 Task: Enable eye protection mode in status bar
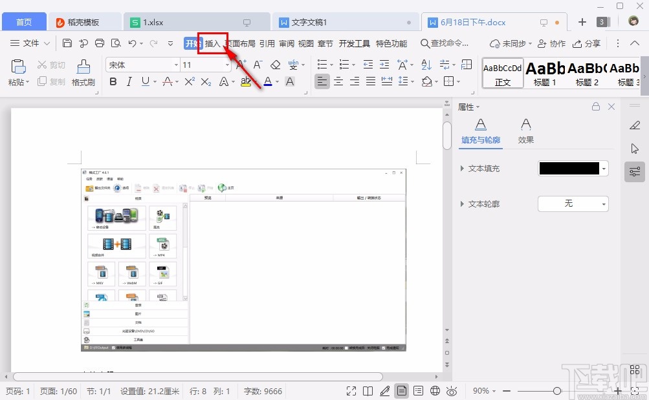click(451, 390)
